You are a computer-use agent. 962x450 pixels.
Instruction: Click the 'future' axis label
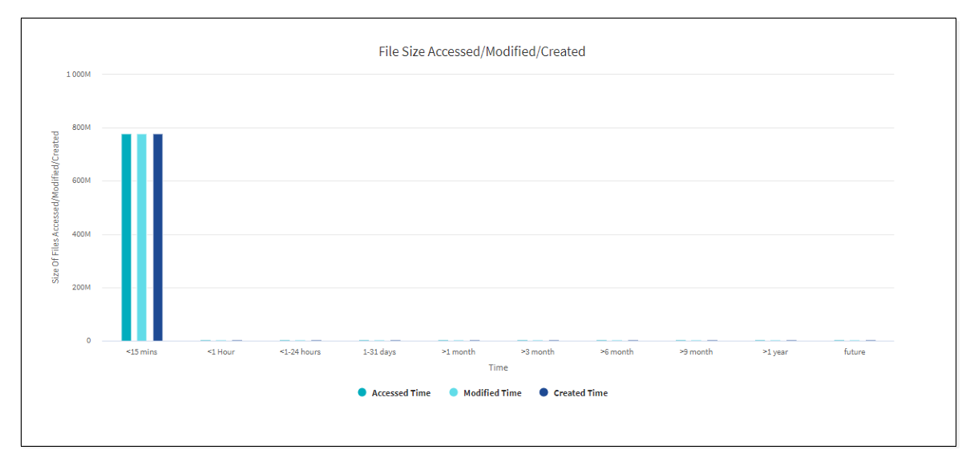855,352
